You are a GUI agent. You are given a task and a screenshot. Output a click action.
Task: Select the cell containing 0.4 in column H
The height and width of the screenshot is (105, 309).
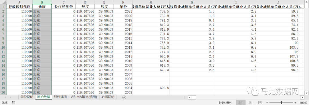(x=192, y=20)
